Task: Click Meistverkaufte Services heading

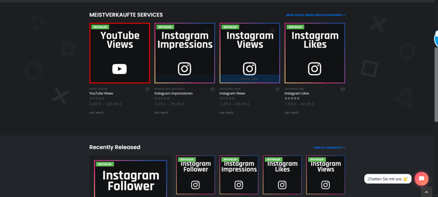Action: click(126, 15)
